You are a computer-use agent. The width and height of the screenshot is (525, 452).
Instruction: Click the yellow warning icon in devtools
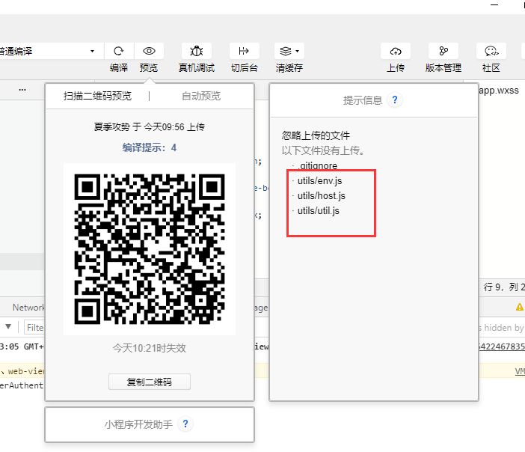(519, 307)
